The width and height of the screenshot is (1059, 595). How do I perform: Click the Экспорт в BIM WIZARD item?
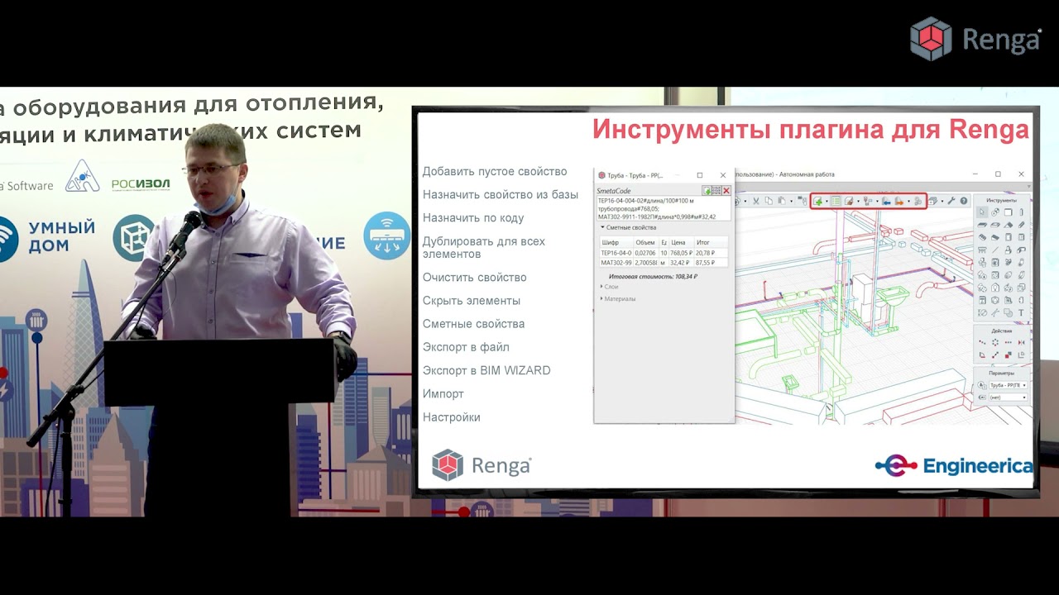click(x=486, y=370)
